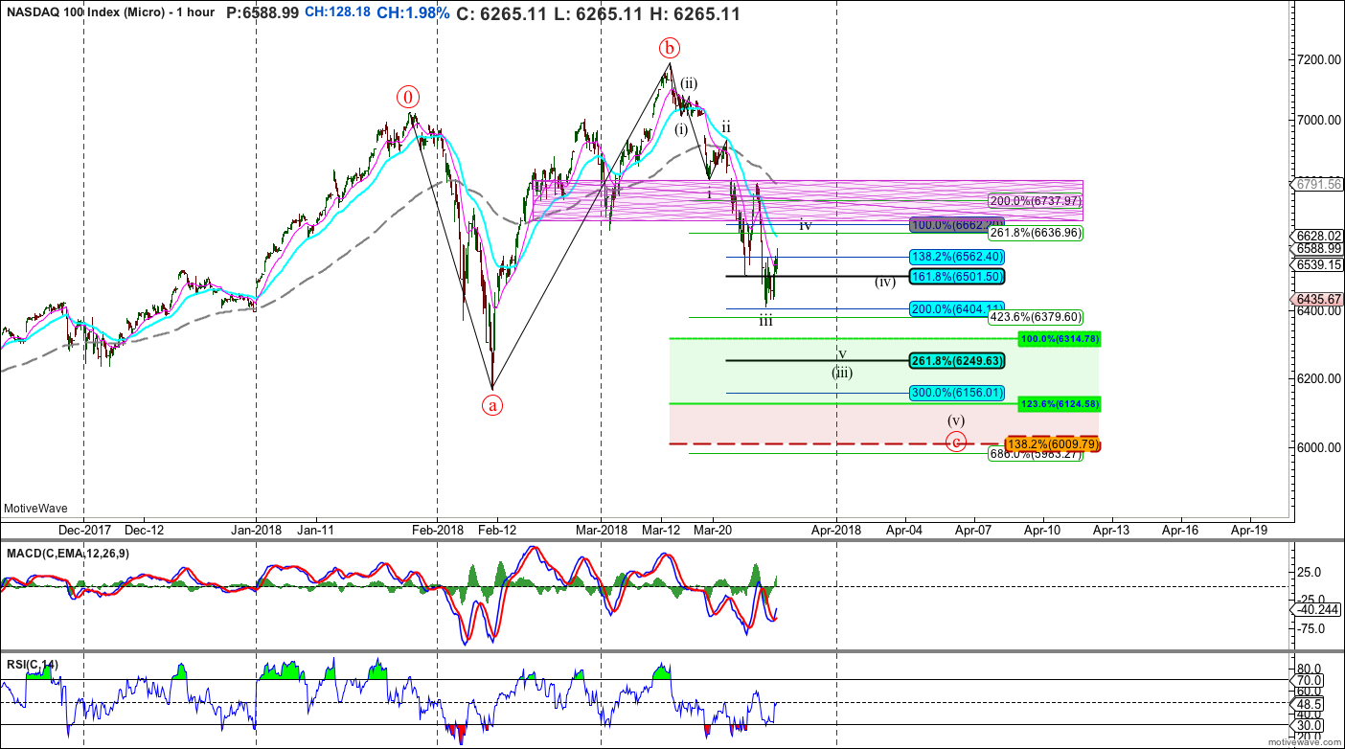Screen dimensions: 1345x749
Task: Click the "Jan-2018" date axis label
Action: click(x=256, y=529)
